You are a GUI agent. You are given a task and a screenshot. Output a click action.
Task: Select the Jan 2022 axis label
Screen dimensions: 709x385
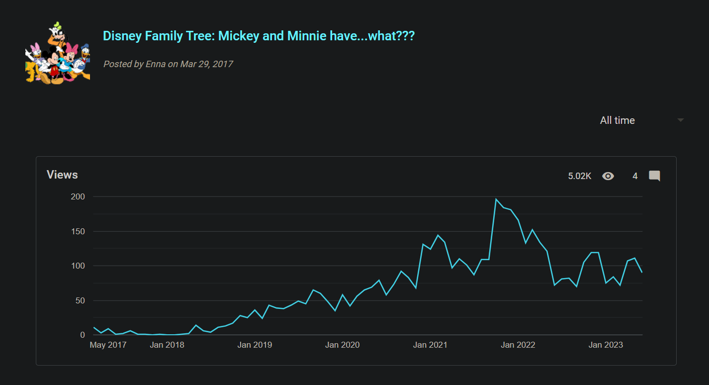coord(518,345)
